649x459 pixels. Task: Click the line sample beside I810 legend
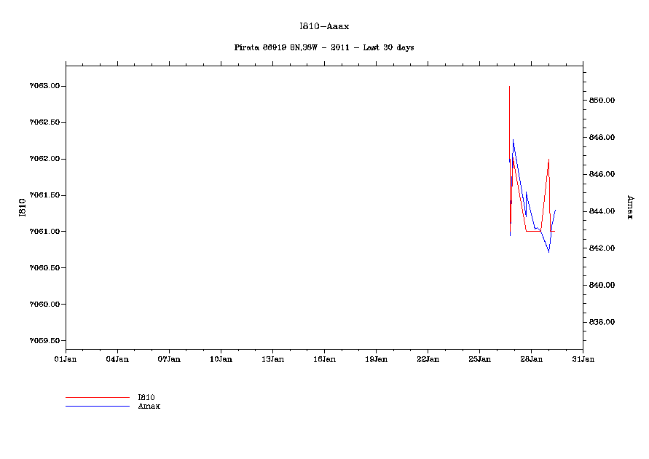tap(97, 398)
